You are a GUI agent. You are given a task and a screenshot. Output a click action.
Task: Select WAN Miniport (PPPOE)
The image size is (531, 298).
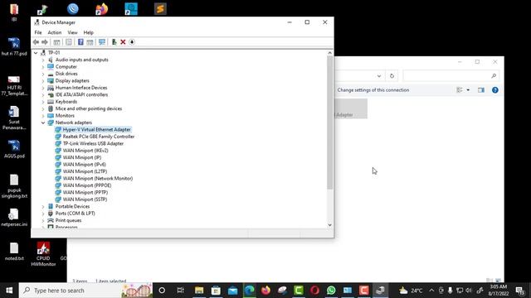click(87, 185)
